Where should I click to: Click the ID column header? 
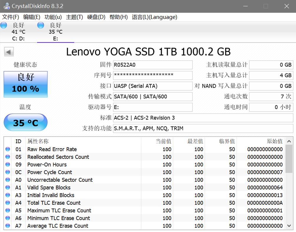[x=18, y=141]
